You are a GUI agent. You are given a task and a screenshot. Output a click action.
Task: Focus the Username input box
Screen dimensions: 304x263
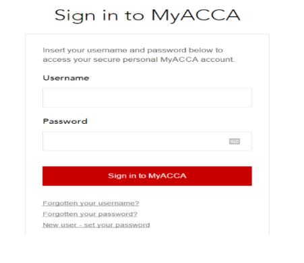coord(147,98)
